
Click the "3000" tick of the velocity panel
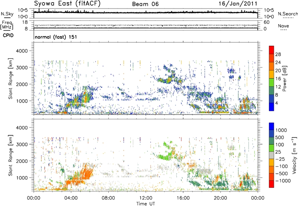tap(22, 144)
